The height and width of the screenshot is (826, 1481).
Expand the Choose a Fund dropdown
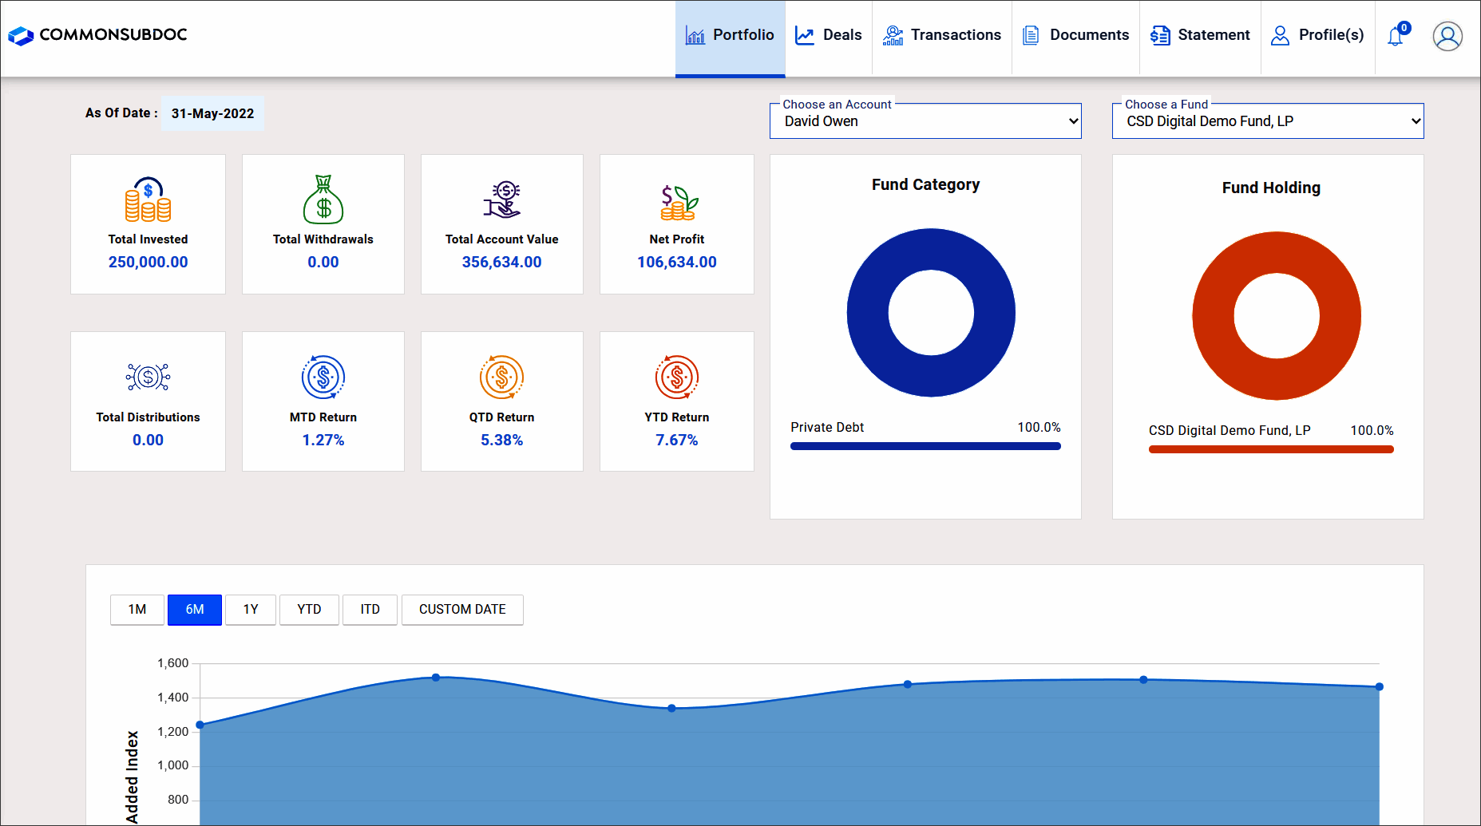1268,121
